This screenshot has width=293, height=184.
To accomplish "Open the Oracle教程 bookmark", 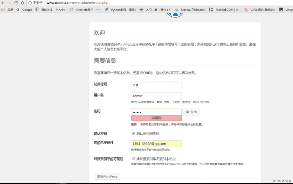I will click(x=86, y=10).
